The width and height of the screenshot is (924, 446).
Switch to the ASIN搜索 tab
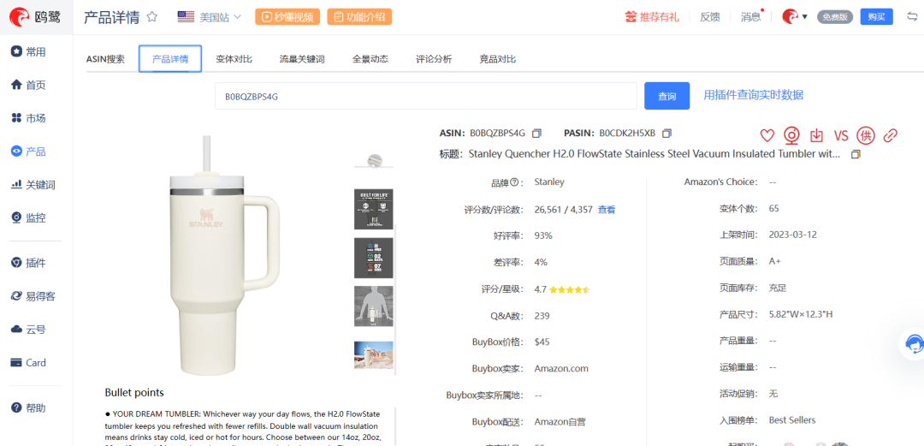(105, 59)
